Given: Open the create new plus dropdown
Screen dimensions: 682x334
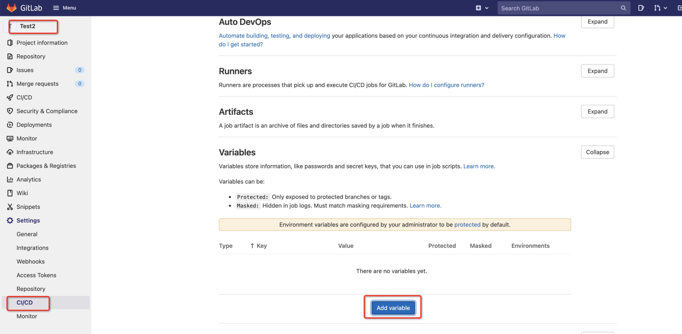Looking at the screenshot, I should coord(482,8).
